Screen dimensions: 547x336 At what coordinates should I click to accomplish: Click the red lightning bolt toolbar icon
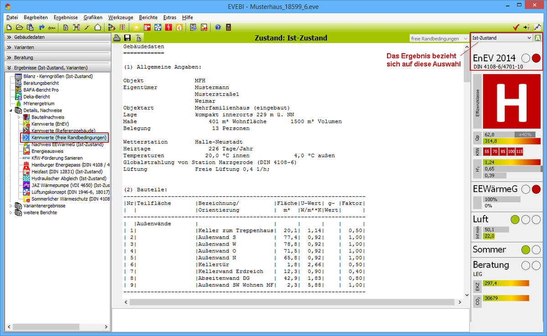pos(168,27)
